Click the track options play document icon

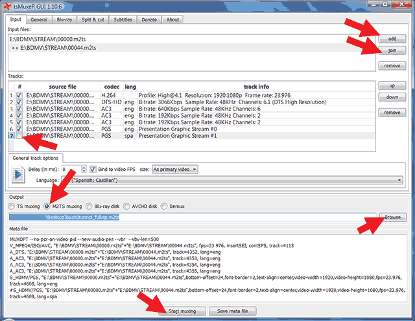point(18,174)
